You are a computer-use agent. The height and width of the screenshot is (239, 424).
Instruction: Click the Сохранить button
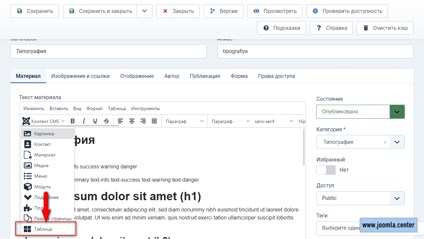[35, 11]
